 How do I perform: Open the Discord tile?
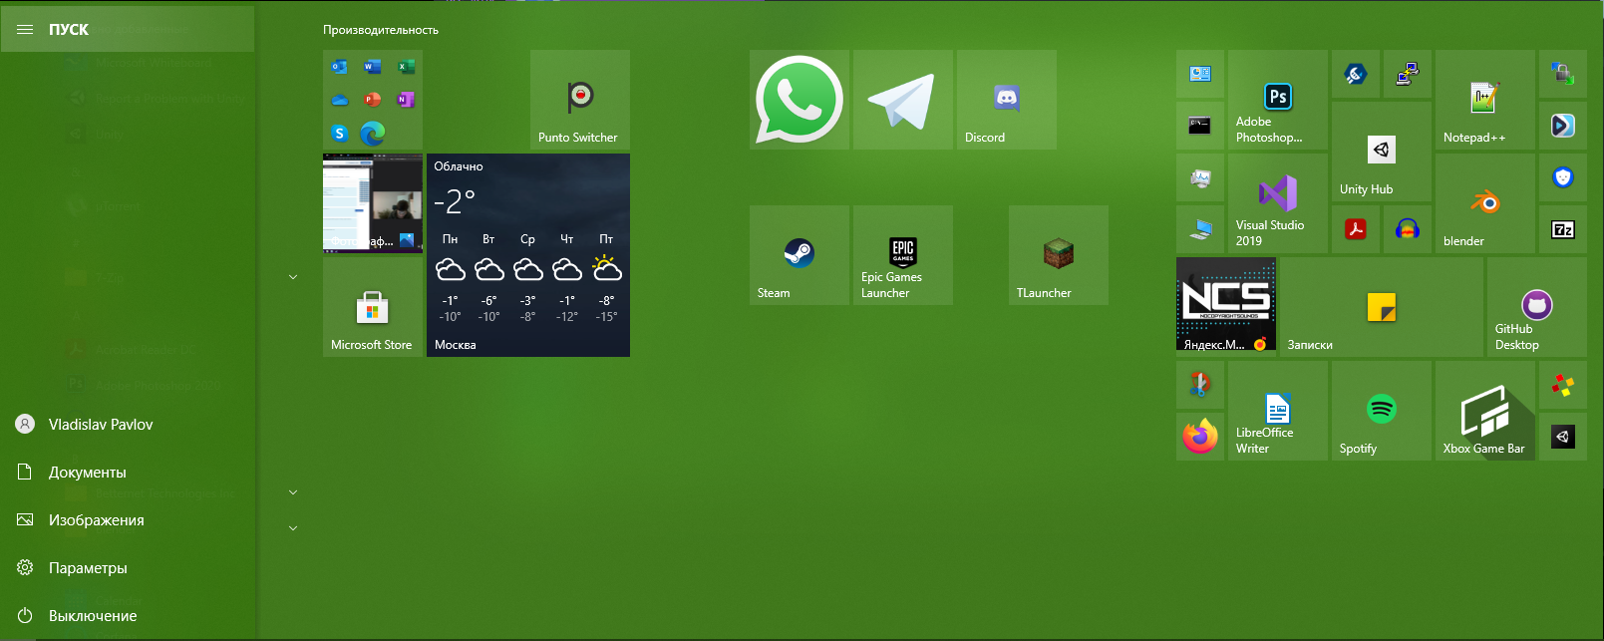coord(1007,100)
